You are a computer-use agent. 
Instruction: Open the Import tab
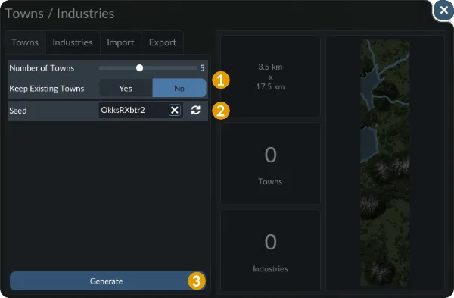tap(121, 42)
